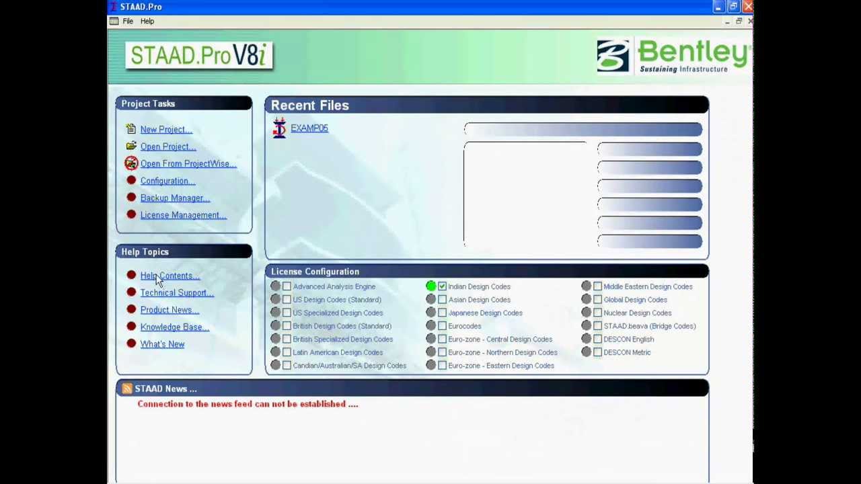Click the red bullet beside Help Contents

click(x=131, y=275)
